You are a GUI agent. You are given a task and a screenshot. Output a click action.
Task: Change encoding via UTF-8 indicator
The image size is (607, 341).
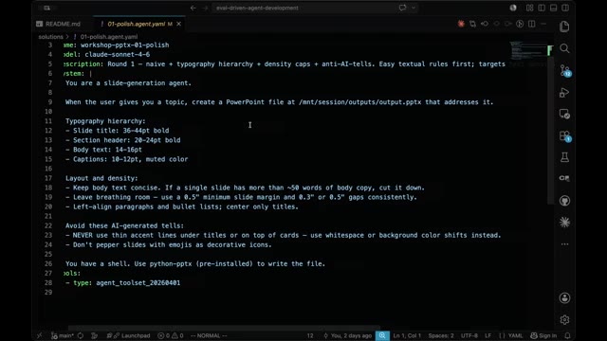469,335
